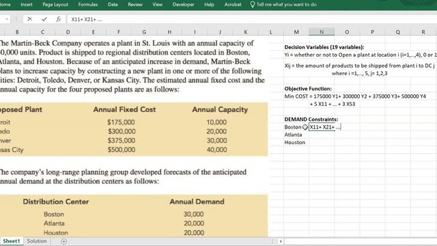Click the Xij = amount of products cell
The width and height of the screenshot is (437, 246).
coord(360,66)
